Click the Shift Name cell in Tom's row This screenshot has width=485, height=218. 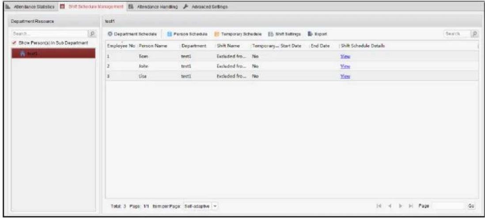click(x=231, y=56)
